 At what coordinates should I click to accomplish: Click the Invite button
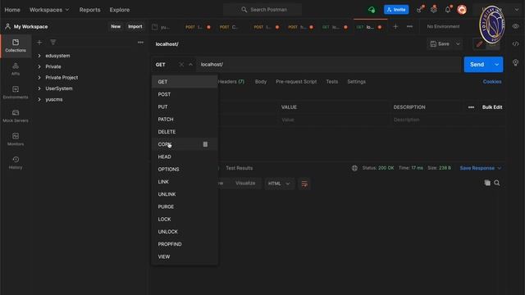pyautogui.click(x=396, y=10)
